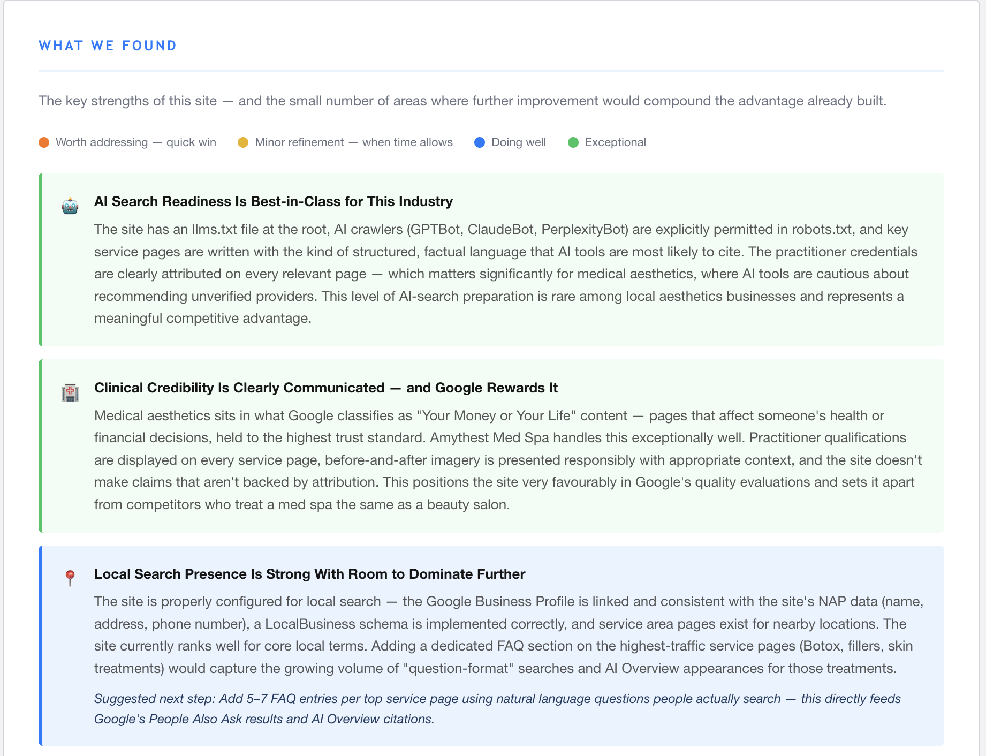
Task: Click the green 'Exceptional' legend dot
Action: click(573, 142)
